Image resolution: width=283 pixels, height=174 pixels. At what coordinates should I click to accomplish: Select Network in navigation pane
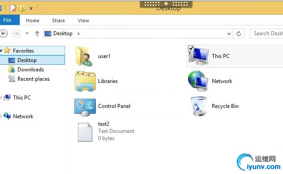tap(23, 116)
